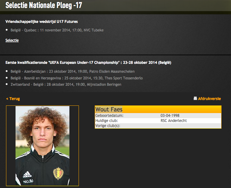Click the Eerste kwalificatieronde UEFA Championship heading
The width and height of the screenshot is (231, 188).
pos(88,63)
